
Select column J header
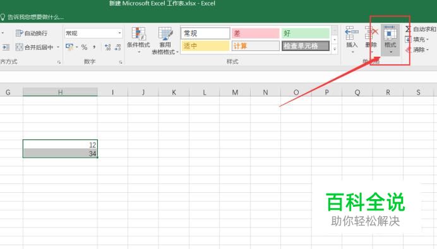click(x=143, y=92)
